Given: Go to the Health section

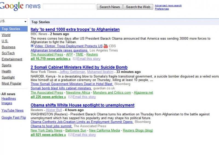Looking at the screenshot, I should click(6, 71).
